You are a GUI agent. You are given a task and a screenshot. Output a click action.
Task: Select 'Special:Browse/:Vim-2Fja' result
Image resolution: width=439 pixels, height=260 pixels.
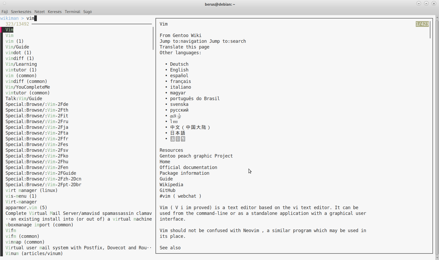coord(37,127)
